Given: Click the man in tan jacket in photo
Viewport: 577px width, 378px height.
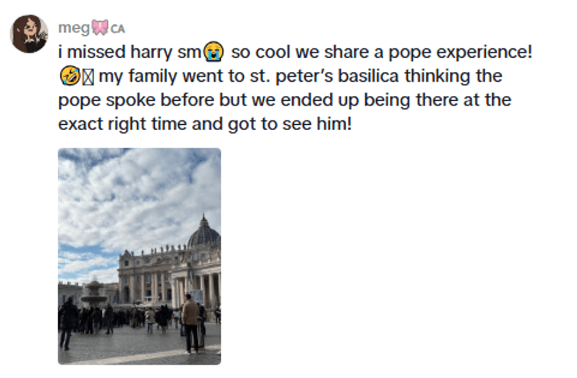Looking at the screenshot, I should [x=191, y=321].
